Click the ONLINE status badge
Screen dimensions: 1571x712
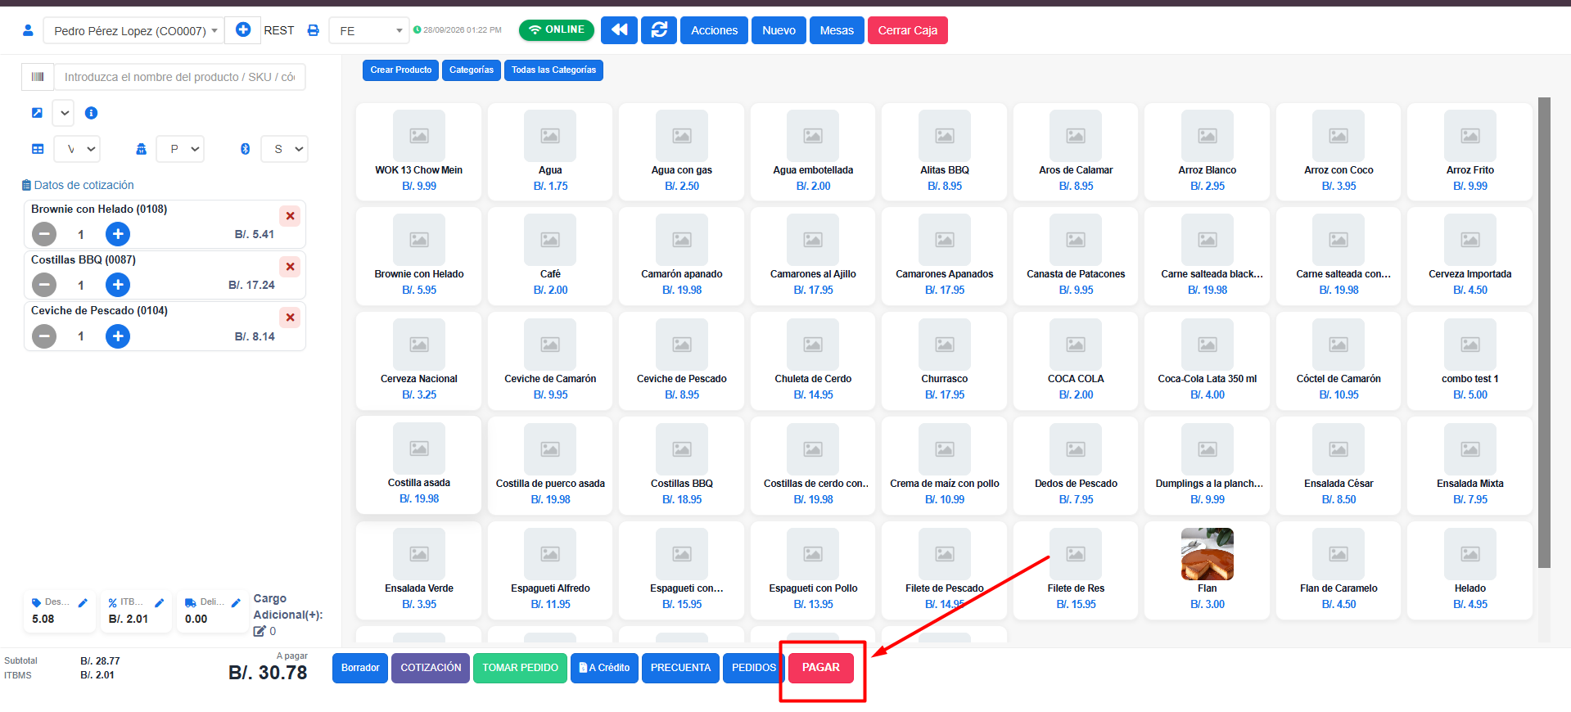[556, 30]
